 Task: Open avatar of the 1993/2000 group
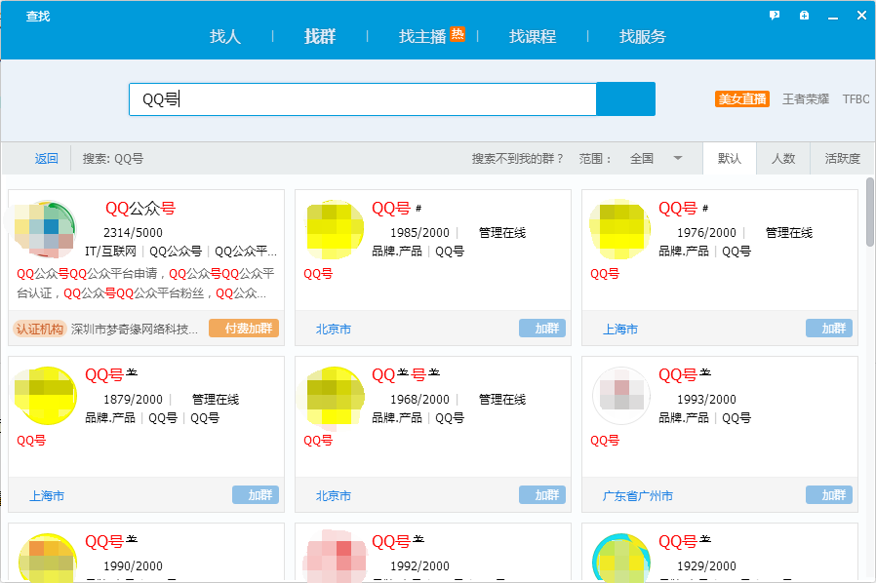(x=621, y=396)
